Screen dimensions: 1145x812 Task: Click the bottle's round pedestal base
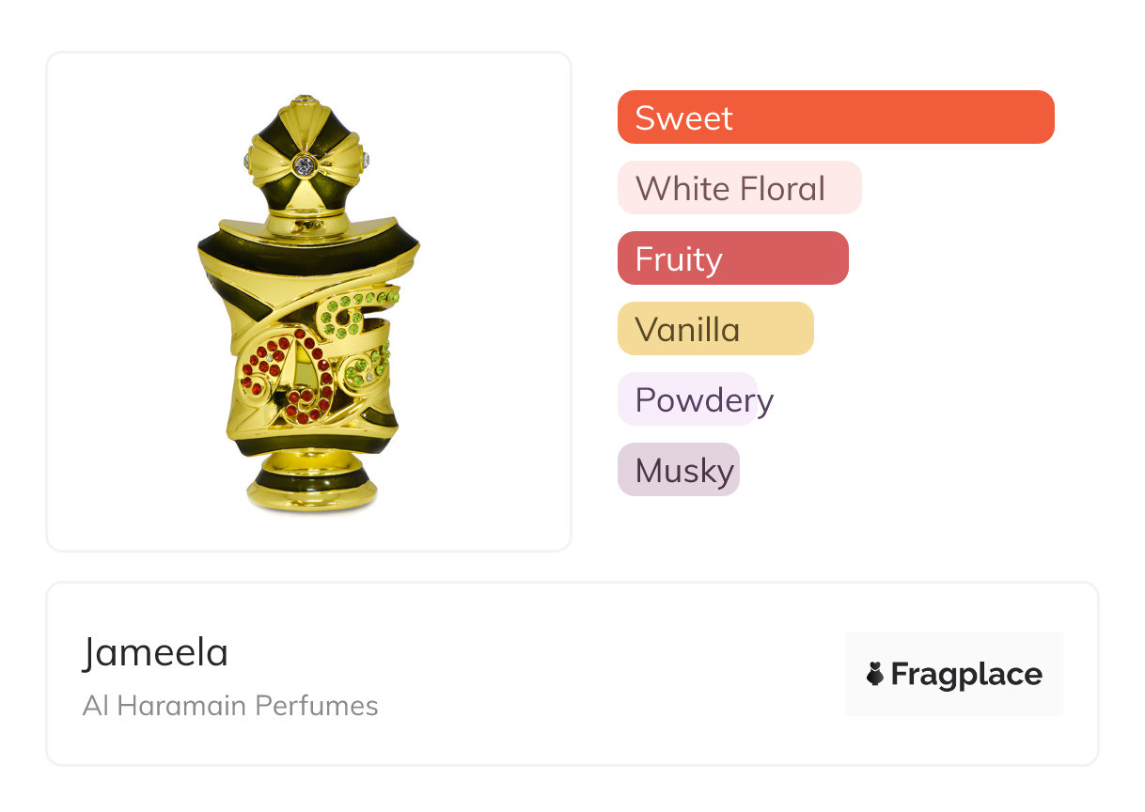click(x=312, y=486)
